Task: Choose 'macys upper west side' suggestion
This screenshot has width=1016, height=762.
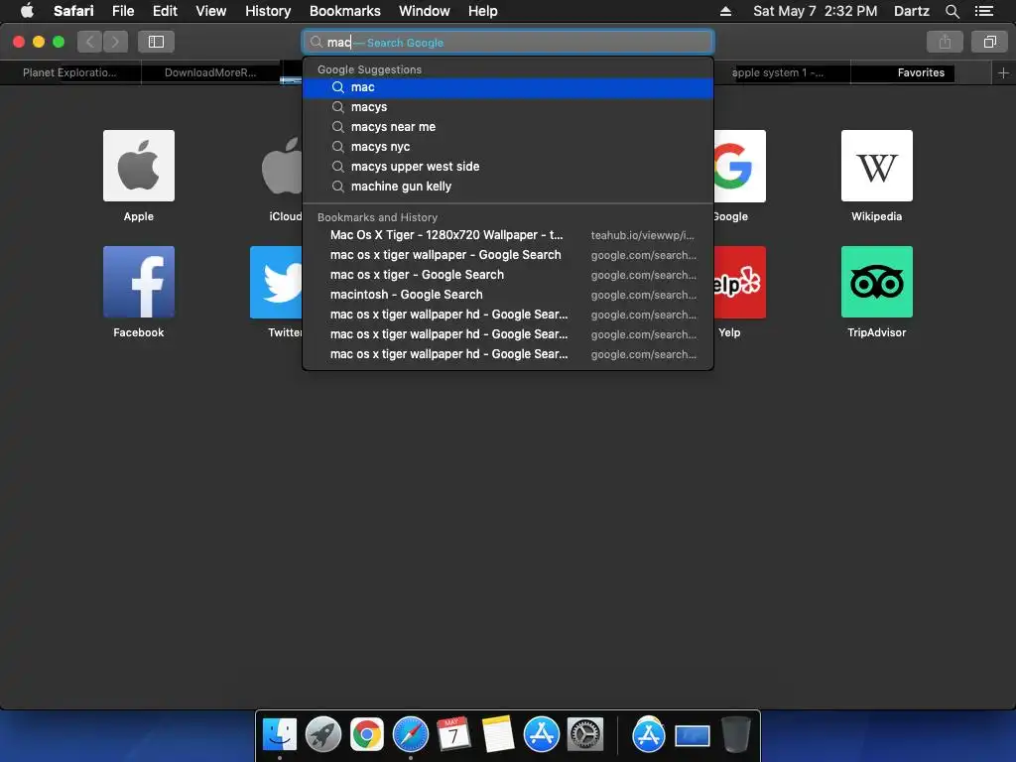Action: [x=508, y=167]
